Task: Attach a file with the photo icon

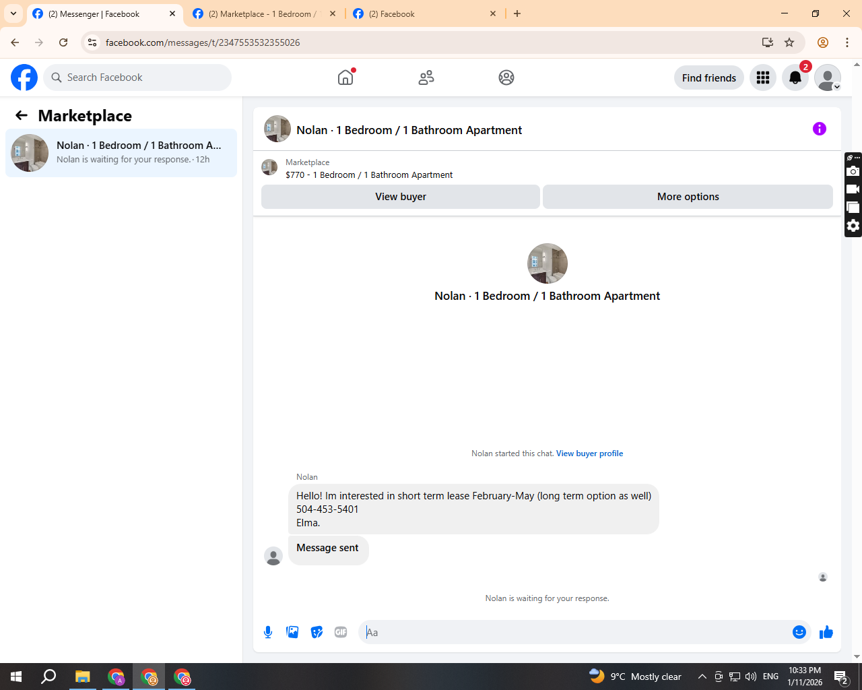Action: tap(292, 632)
